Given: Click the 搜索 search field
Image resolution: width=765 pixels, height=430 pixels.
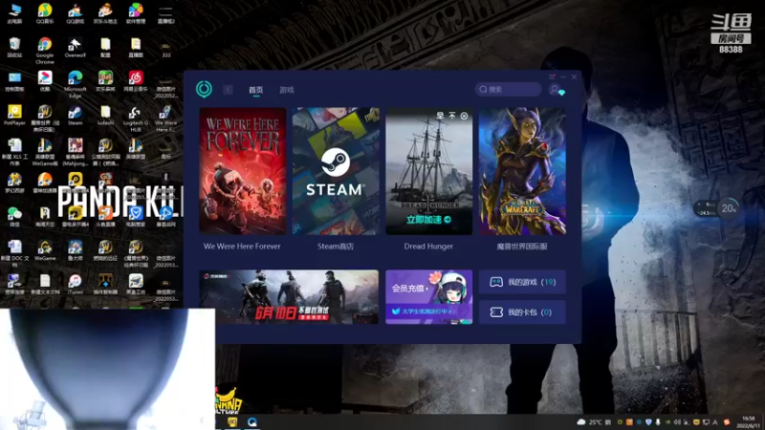Looking at the screenshot, I should point(508,89).
